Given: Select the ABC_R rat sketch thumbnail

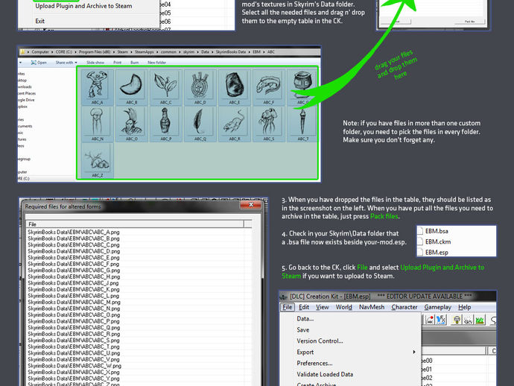Looking at the screenshot, I should click(x=235, y=124).
